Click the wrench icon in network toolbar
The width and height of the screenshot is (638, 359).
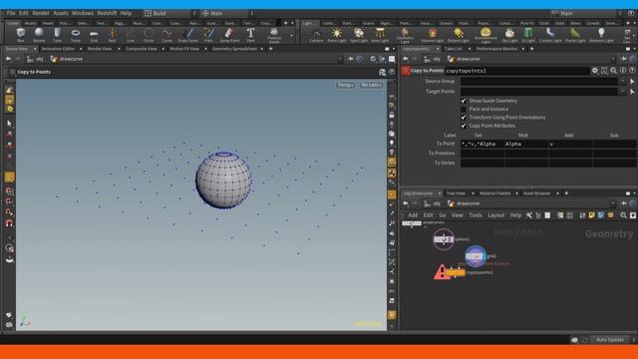click(529, 215)
